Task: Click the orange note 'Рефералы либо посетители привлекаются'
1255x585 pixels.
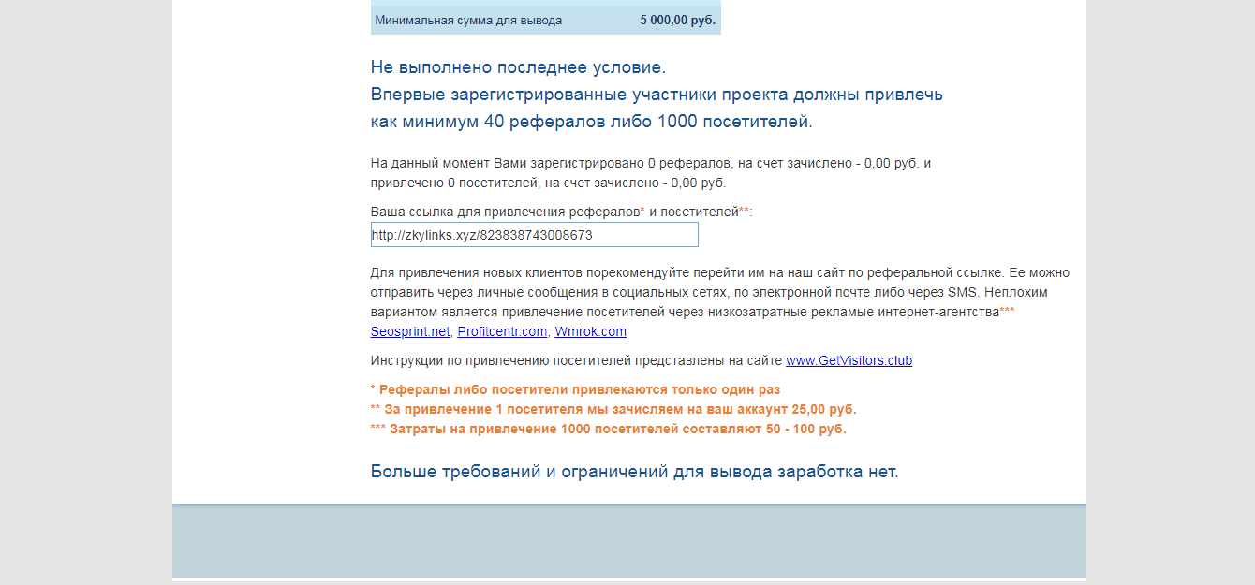Action: tap(575, 389)
